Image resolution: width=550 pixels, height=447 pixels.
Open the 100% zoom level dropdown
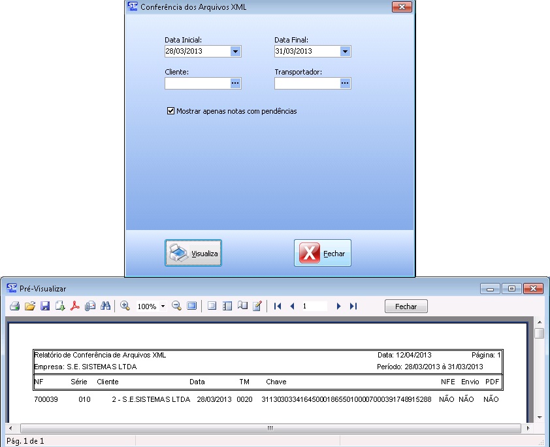(x=163, y=306)
